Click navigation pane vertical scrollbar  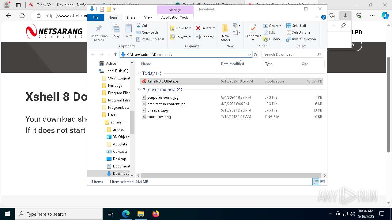(132, 122)
